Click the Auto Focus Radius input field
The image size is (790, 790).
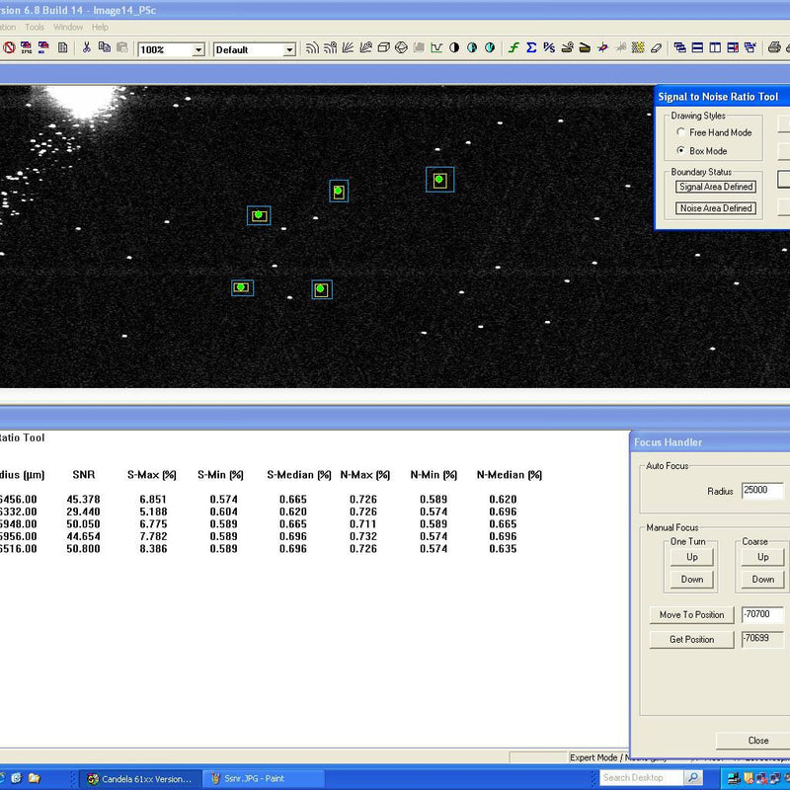pos(761,491)
